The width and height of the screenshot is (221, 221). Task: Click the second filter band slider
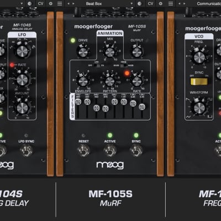click(x=87, y=102)
